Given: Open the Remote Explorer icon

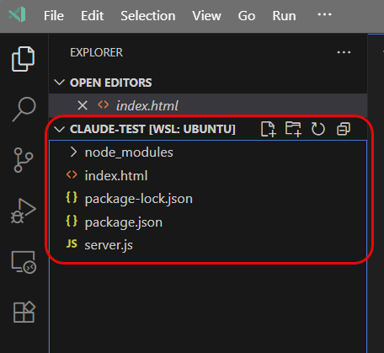Looking at the screenshot, I should [24, 262].
